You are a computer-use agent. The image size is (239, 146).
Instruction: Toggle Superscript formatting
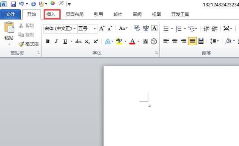tap(96, 41)
